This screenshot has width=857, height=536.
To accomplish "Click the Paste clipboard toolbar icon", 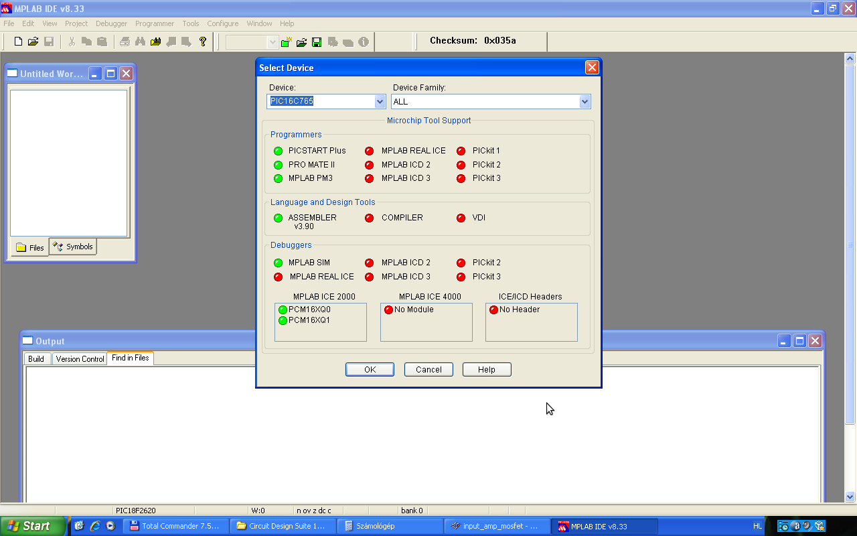I will 102,42.
